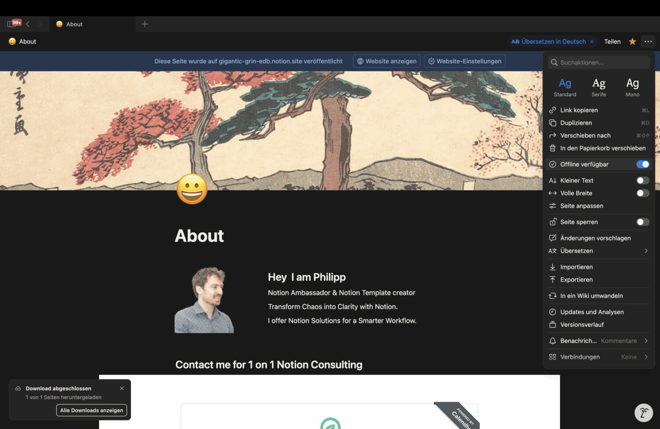Select Exportieren from the menu
Screen dimensions: 660x429
coord(576,280)
